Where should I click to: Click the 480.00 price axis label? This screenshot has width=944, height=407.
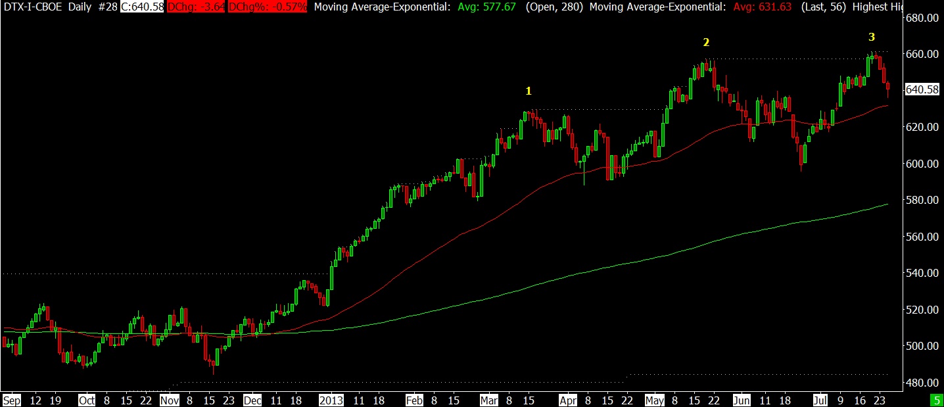(x=922, y=383)
